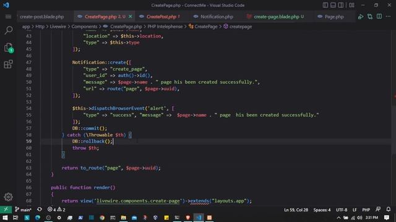Open Problems from errors and warnings count
396x222 pixels.
coord(56,210)
